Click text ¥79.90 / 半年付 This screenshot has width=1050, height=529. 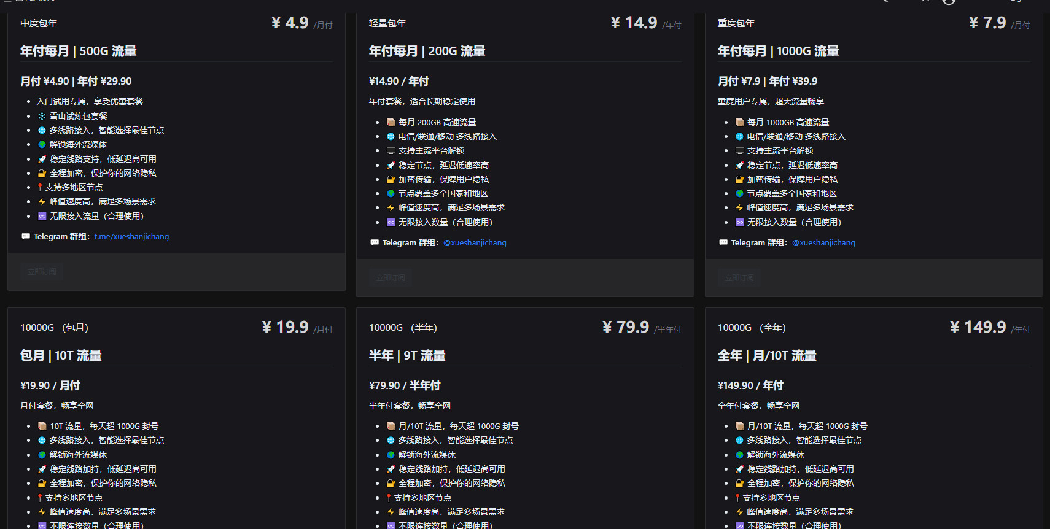(405, 385)
